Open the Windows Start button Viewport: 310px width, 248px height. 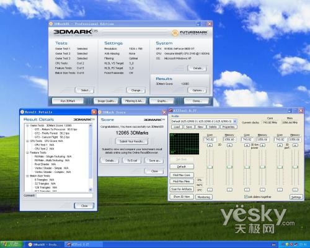pyautogui.click(x=11, y=245)
